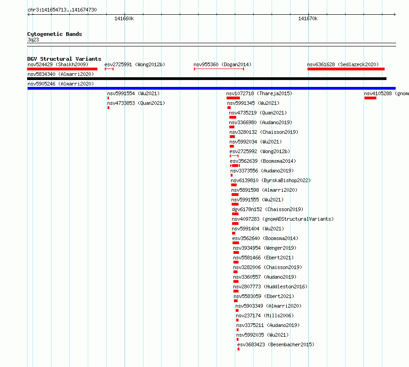The height and width of the screenshot is (367, 409).
Task: Select the 3q23 cytogenetic band label
Action: click(x=33, y=40)
